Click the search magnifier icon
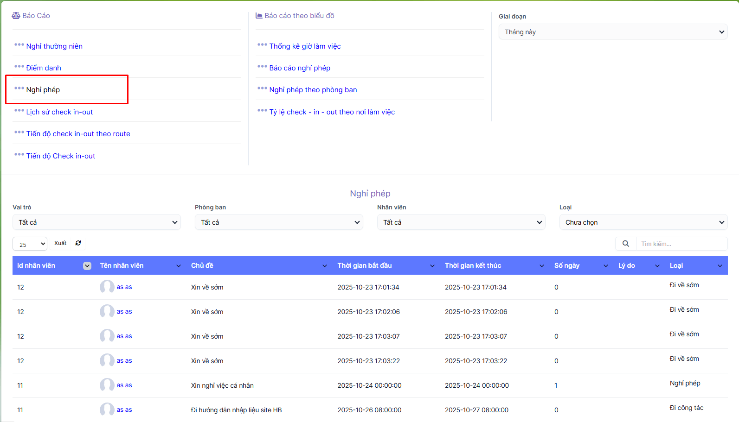Screen dimensions: 739x422 [x=625, y=244]
